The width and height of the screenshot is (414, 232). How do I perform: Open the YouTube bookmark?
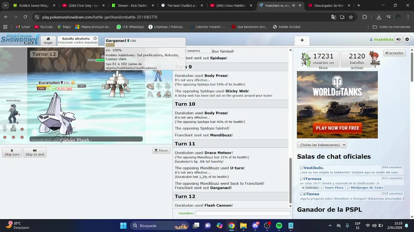(43, 27)
